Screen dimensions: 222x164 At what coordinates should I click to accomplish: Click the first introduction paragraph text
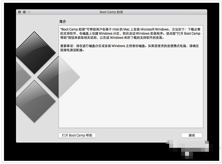click(130, 34)
